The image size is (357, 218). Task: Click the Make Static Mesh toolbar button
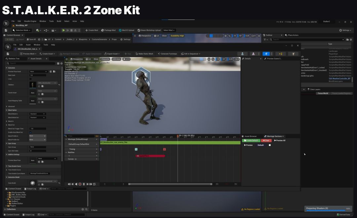click(144, 54)
